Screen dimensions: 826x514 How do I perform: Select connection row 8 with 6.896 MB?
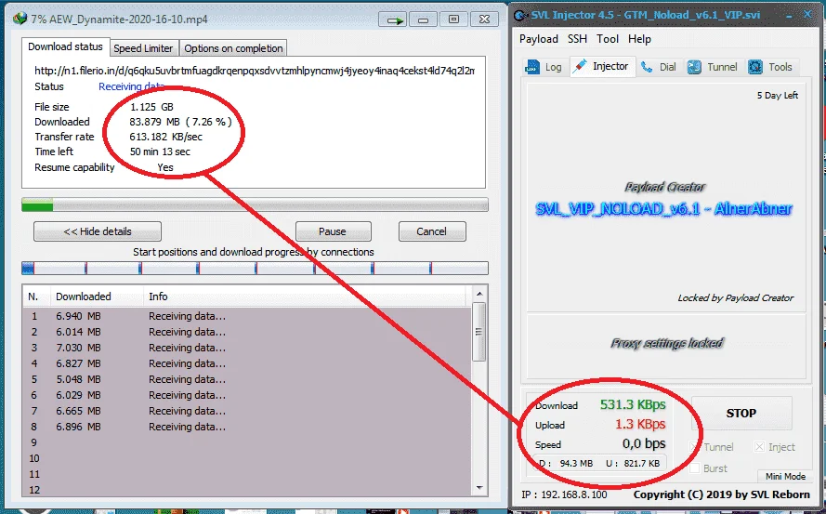[247, 427]
